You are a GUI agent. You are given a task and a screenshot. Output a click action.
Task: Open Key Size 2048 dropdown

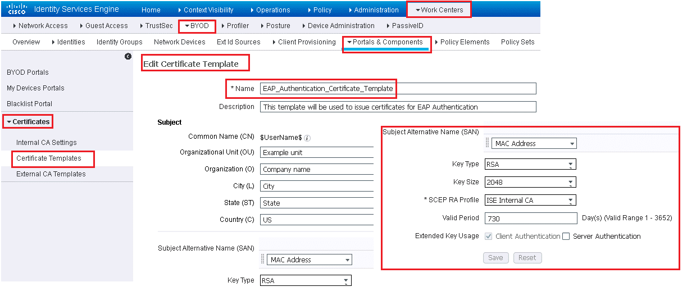click(530, 183)
